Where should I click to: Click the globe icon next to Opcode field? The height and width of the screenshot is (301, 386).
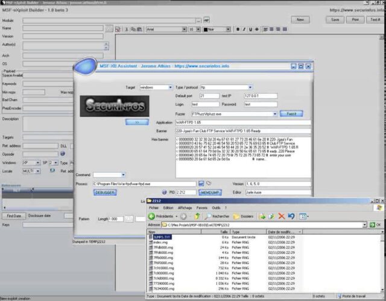point(63,154)
